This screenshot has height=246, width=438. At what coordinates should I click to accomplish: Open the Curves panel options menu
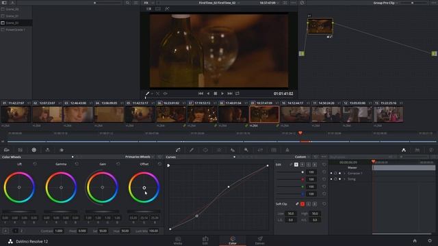(324, 157)
